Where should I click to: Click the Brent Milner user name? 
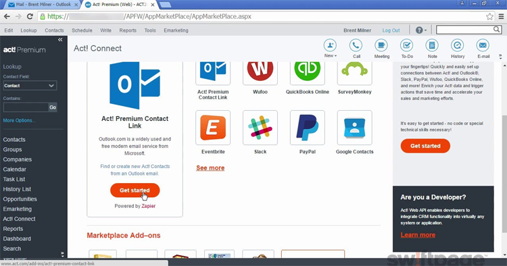358,30
